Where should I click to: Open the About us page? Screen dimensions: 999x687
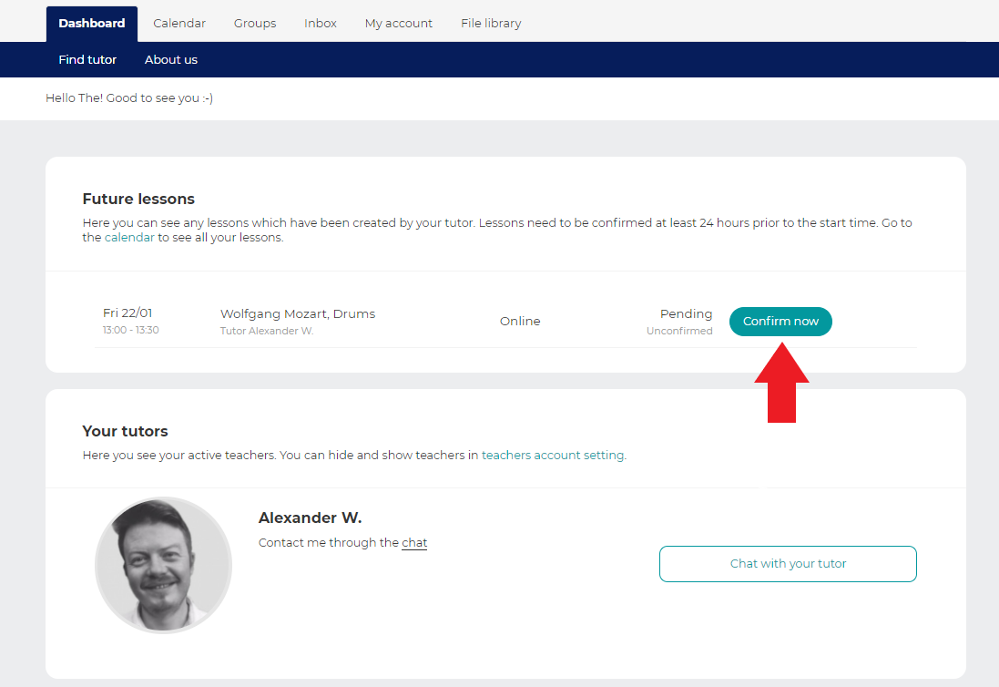(x=170, y=60)
